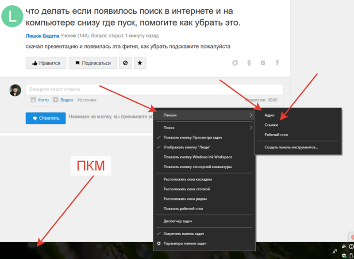Click the gear icon beside Параметры панели задач
This screenshot has height=259, width=354.
tap(159, 244)
